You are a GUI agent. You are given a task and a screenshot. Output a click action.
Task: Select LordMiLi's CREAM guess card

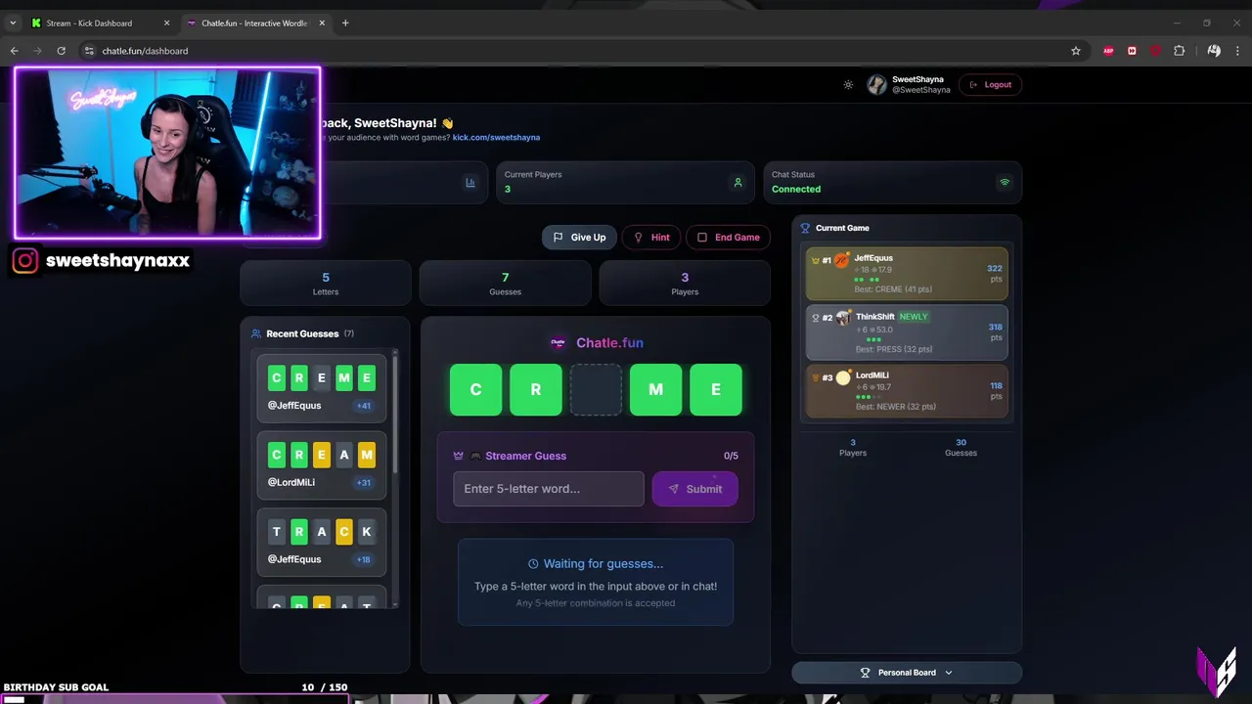(x=322, y=465)
